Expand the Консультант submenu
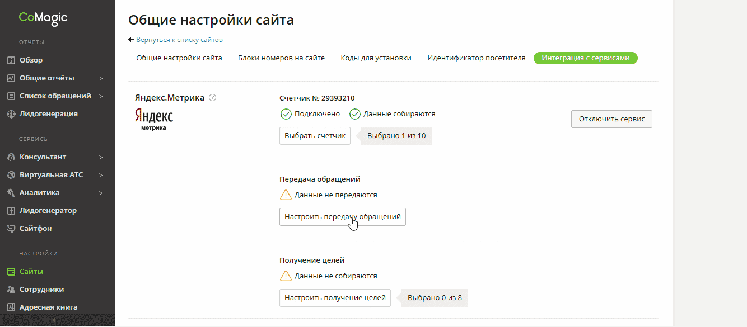 tap(101, 157)
